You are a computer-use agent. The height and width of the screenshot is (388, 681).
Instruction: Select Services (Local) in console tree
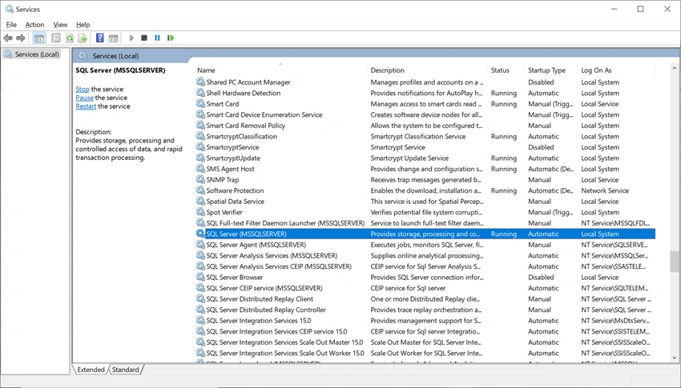point(32,54)
